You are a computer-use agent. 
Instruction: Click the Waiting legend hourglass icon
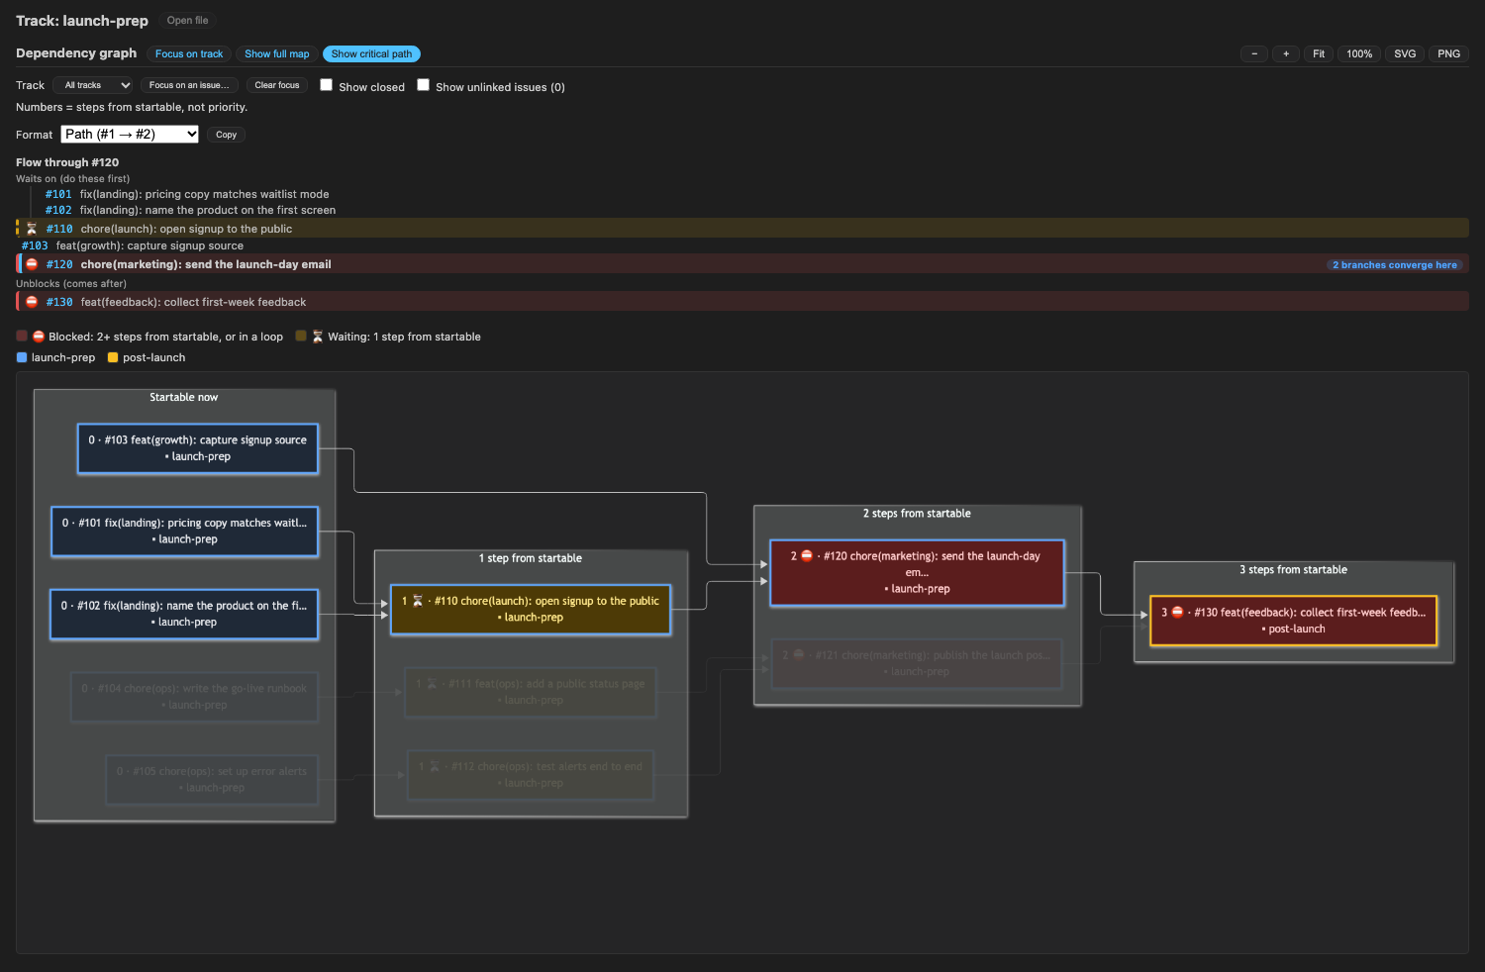point(318,337)
